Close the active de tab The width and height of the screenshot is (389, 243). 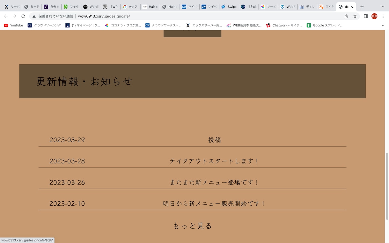pos(352,7)
